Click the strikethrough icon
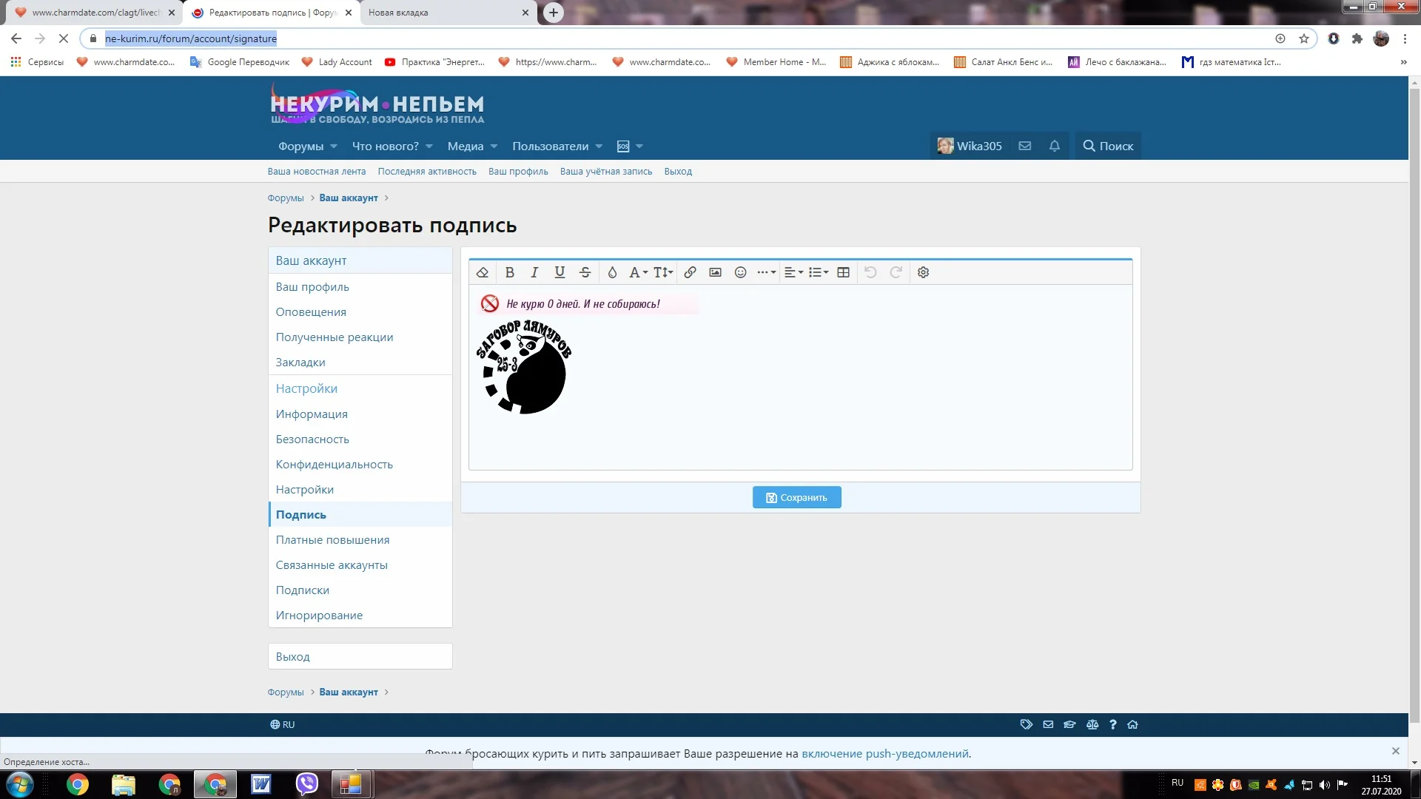The image size is (1421, 799). 585,272
